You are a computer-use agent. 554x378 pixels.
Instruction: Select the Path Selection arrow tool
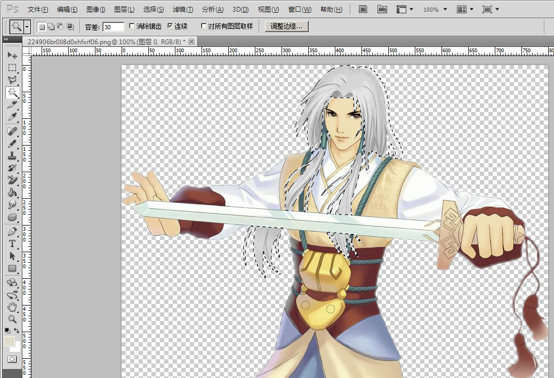[12, 256]
